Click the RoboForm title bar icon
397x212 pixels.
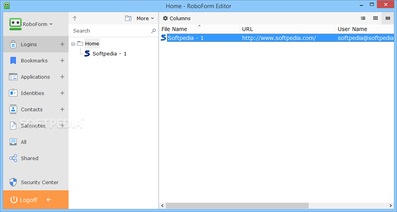click(7, 5)
